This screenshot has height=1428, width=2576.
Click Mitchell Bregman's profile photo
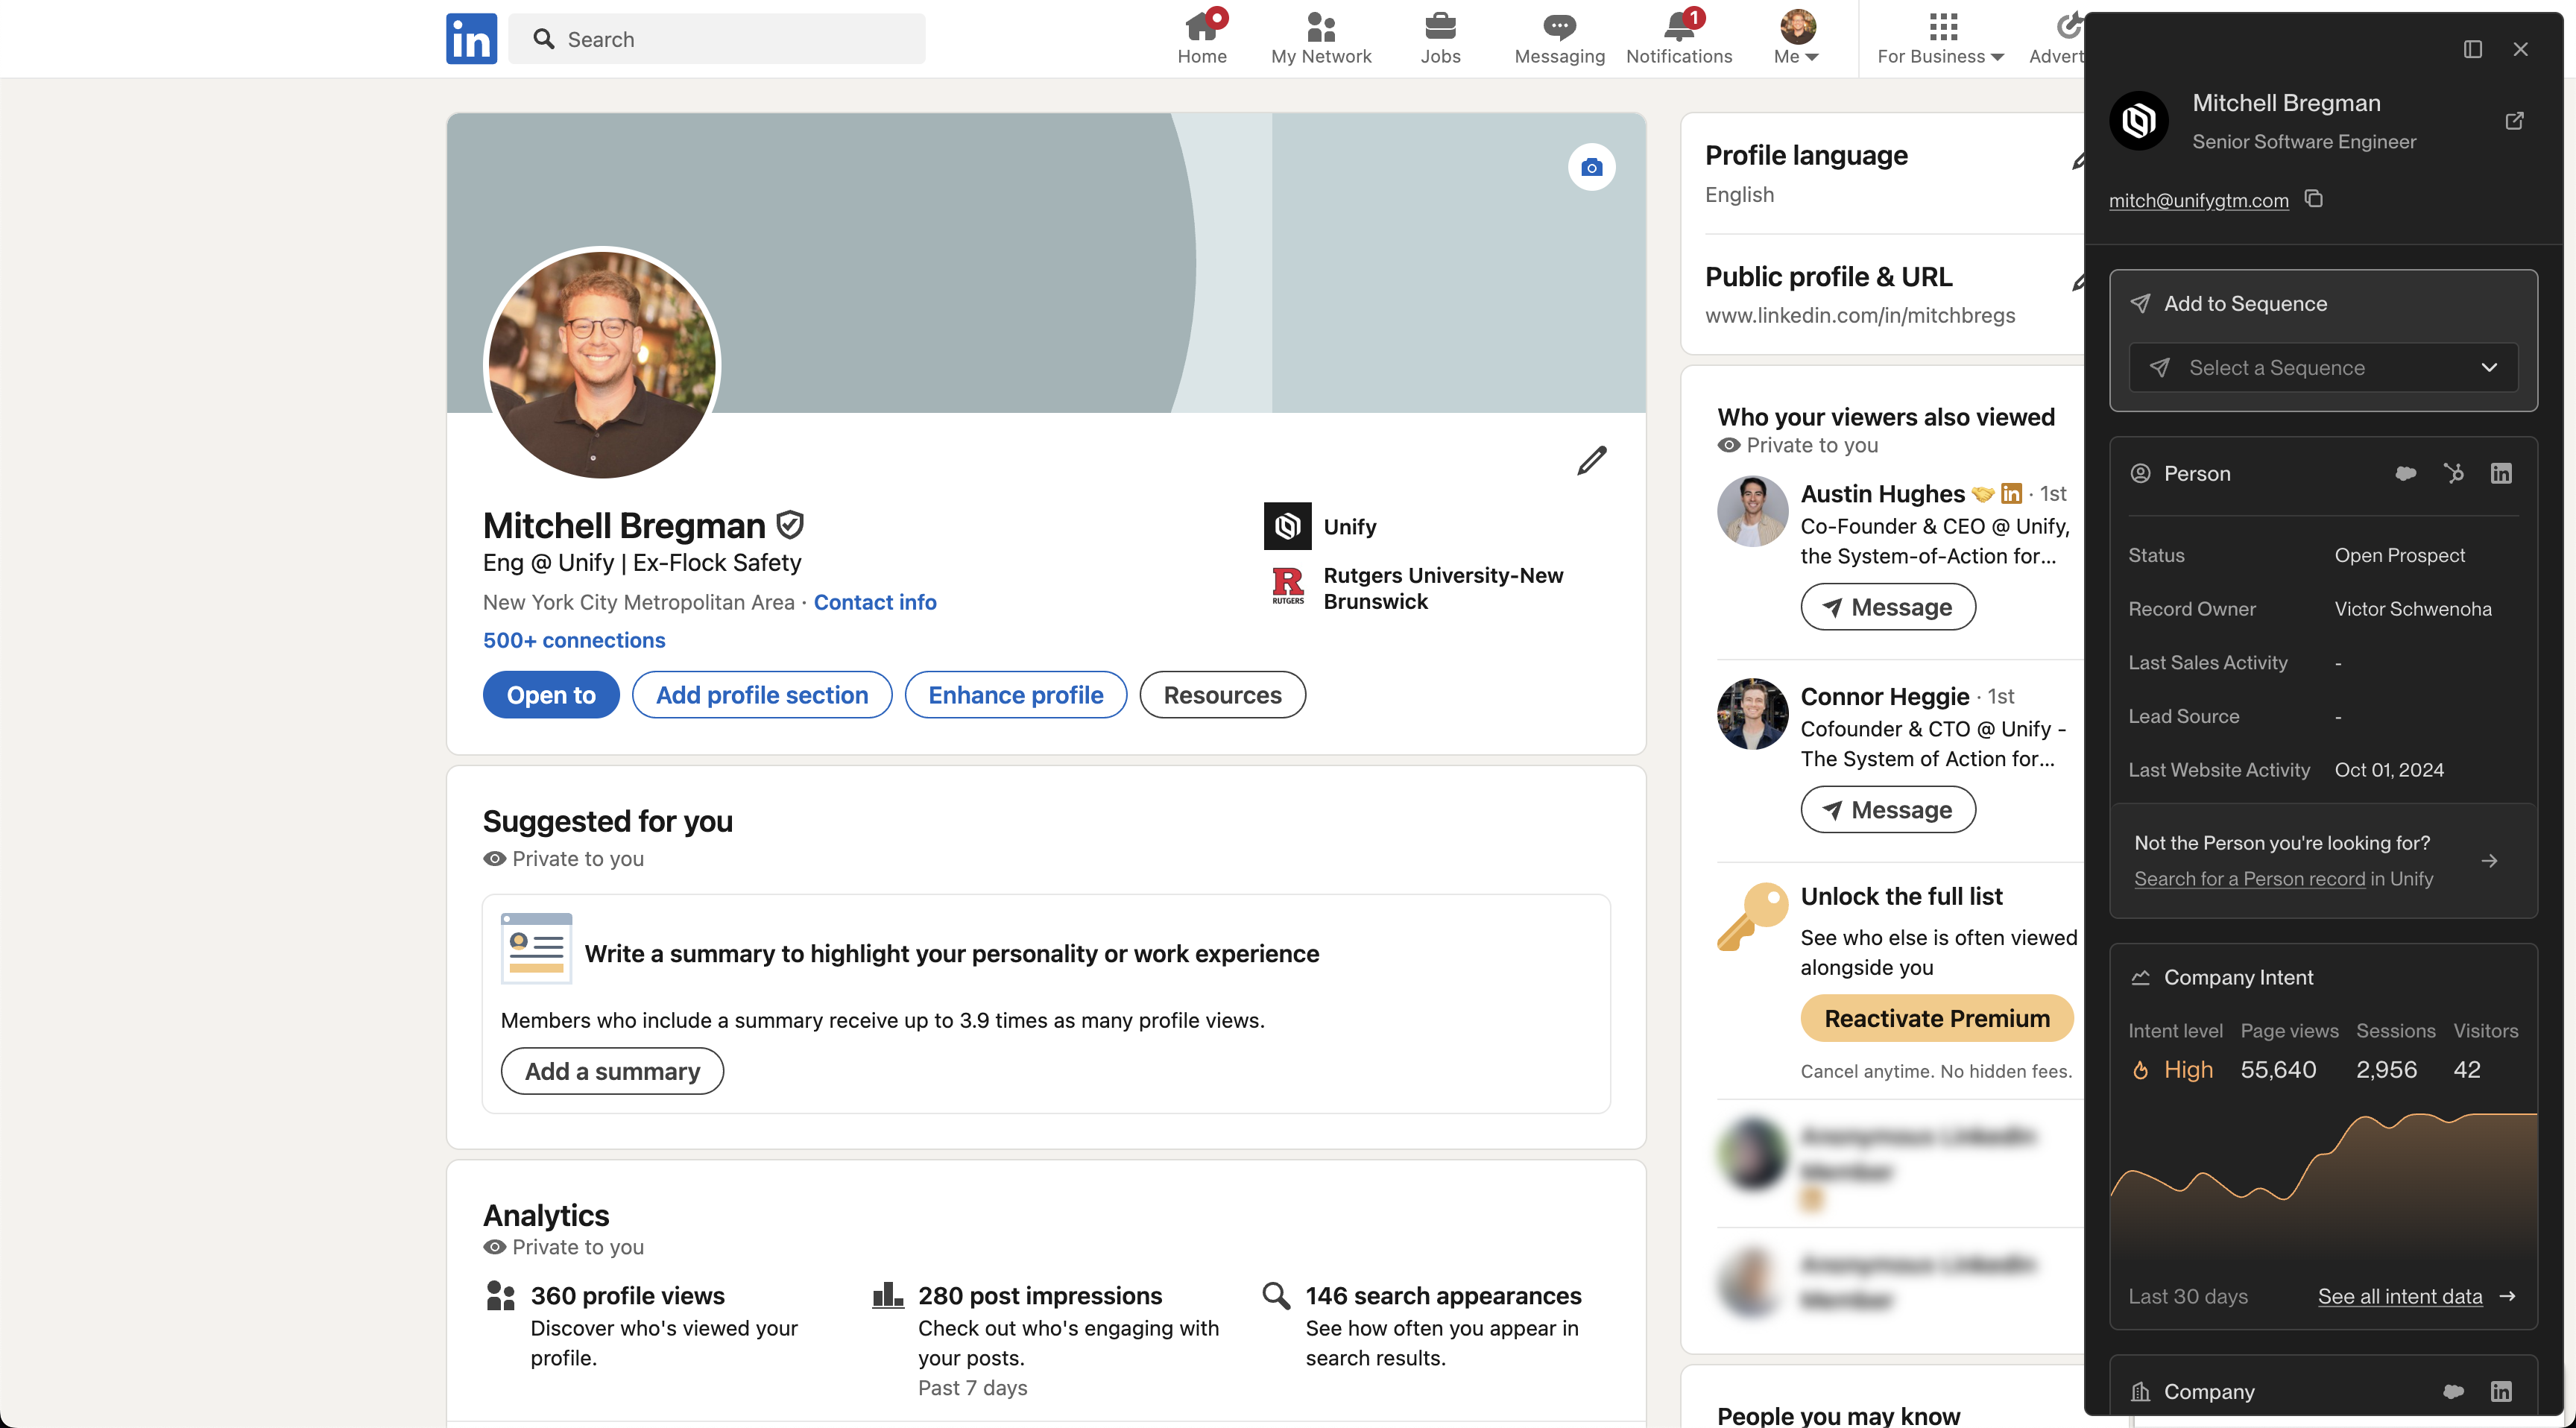click(602, 364)
